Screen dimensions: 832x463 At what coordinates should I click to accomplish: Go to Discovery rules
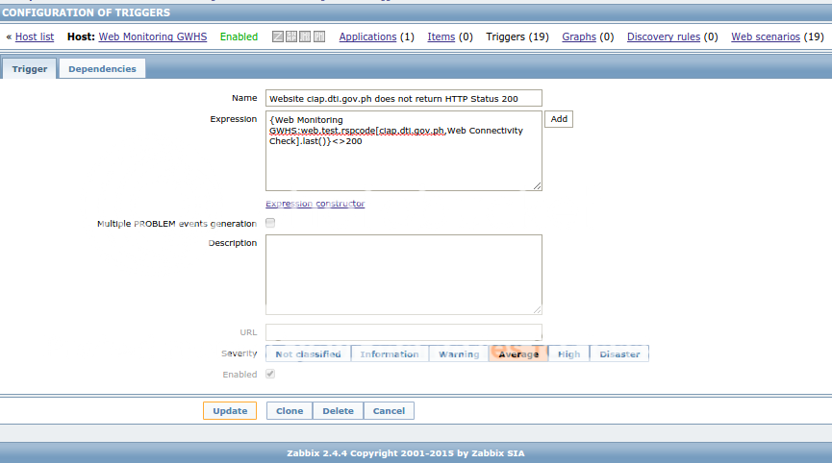coord(663,37)
